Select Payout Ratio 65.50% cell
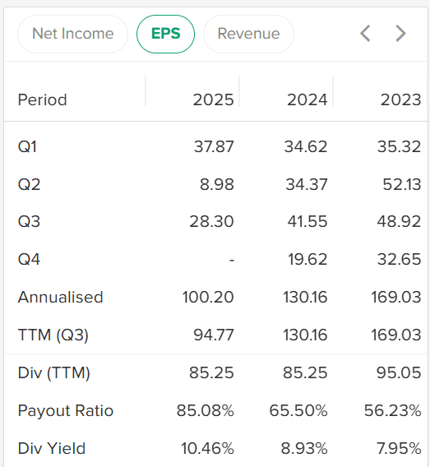Viewport: 430px width, 467px height. pos(298,411)
